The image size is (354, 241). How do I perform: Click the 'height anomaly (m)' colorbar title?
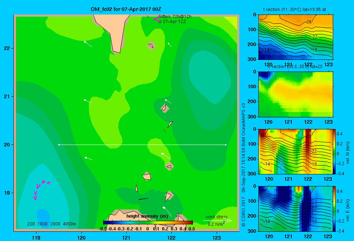click(x=147, y=216)
